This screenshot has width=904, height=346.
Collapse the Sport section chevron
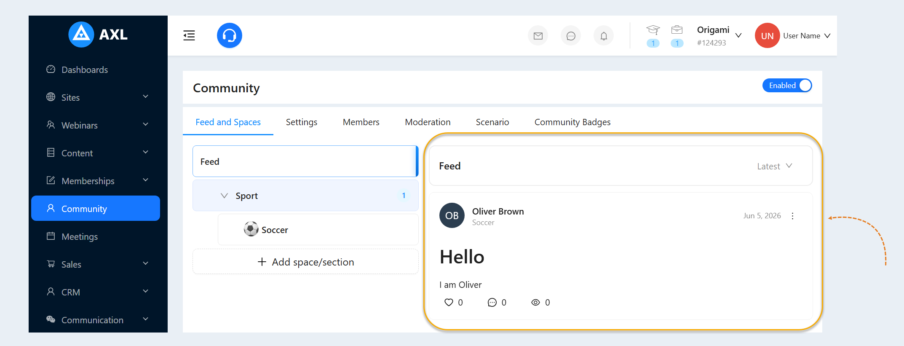pyautogui.click(x=225, y=196)
